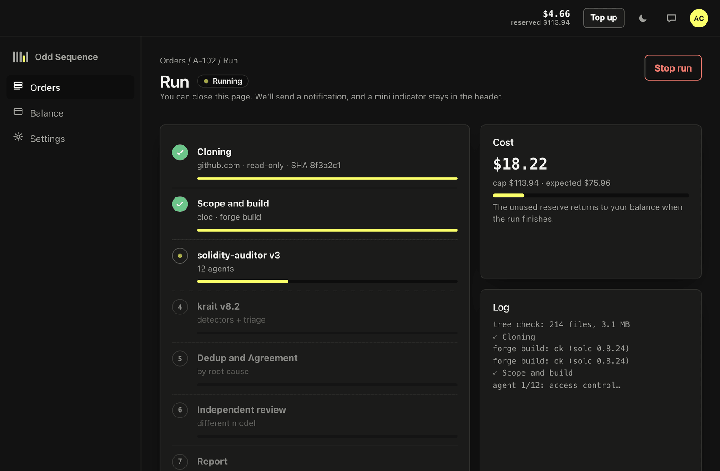The width and height of the screenshot is (720, 471).
Task: Click the krait v8.2 progress bar
Action: coord(327,333)
